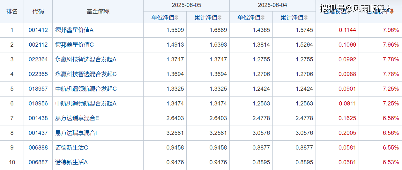Image resolution: width=402 pixels, height=170 pixels.
Task: Open fund code 006888 link
Action: [38, 148]
